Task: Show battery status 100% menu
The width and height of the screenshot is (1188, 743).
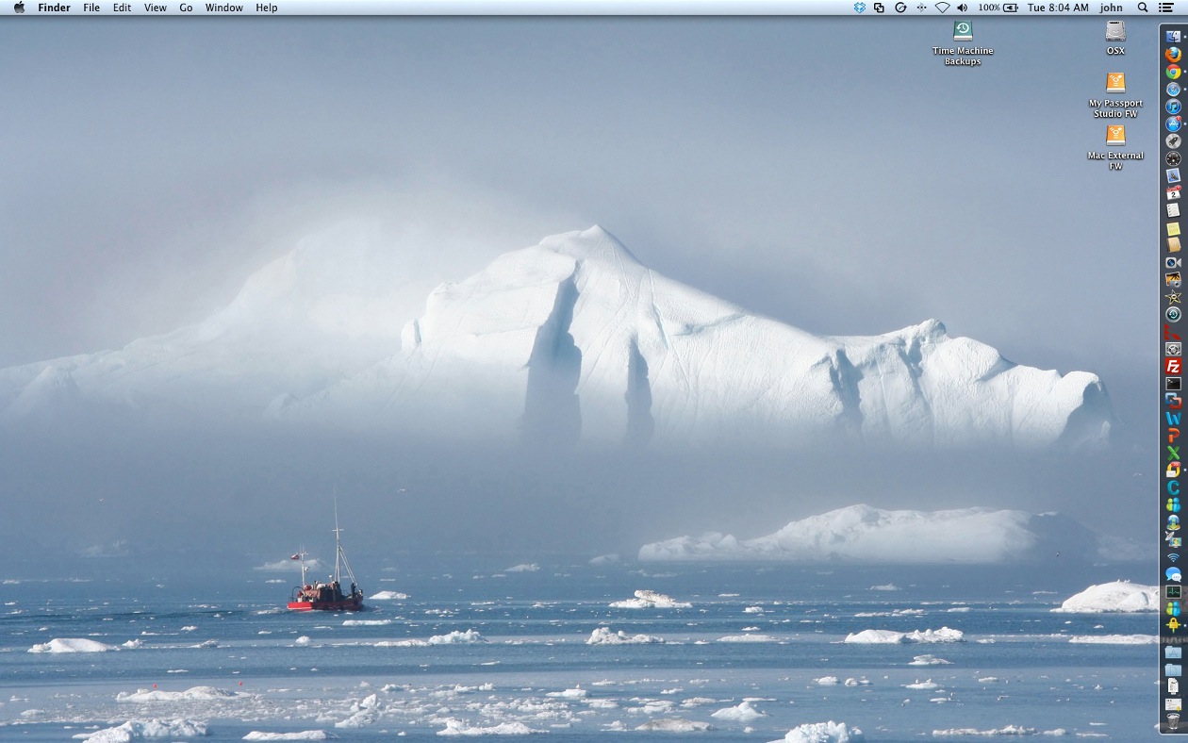Action: click(998, 8)
